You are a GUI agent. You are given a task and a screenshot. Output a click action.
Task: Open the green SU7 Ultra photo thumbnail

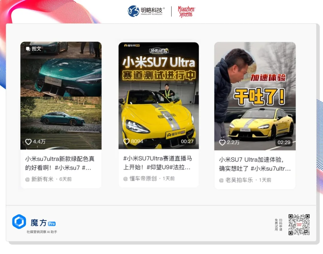pyautogui.click(x=61, y=96)
